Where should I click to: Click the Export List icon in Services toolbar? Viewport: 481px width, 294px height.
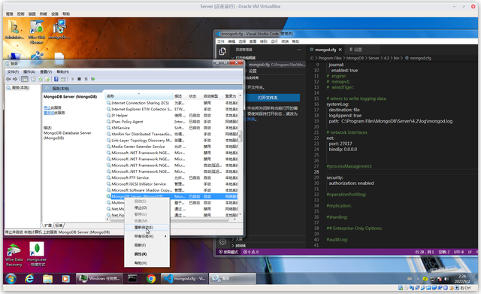pyautogui.click(x=47, y=79)
